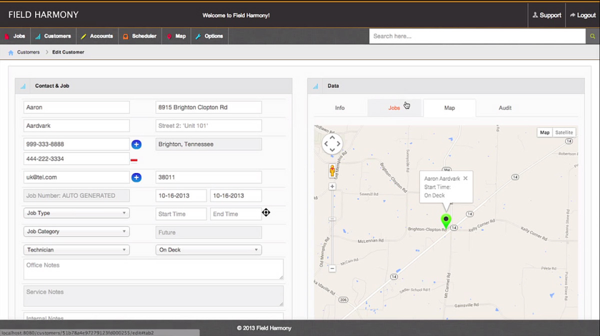Click the Future status field
600x336 pixels.
tap(209, 232)
